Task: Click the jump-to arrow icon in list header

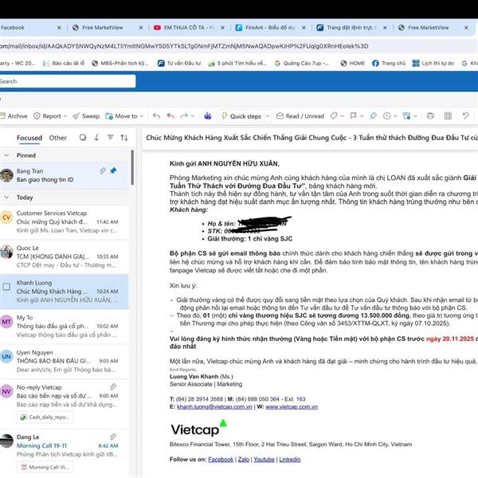Action: [96, 138]
